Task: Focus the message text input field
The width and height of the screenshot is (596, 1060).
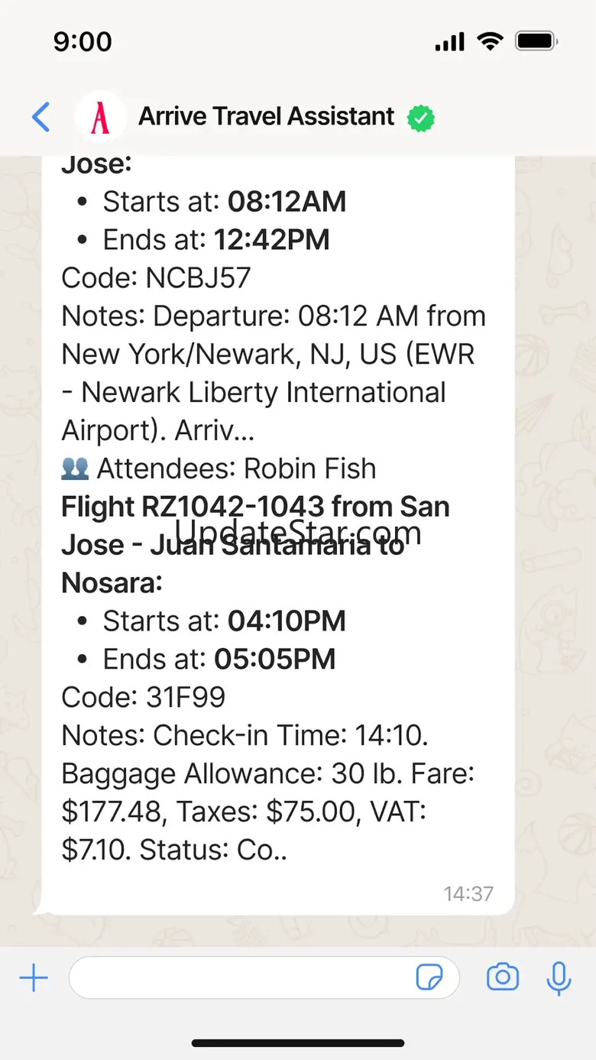Action: 245,977
